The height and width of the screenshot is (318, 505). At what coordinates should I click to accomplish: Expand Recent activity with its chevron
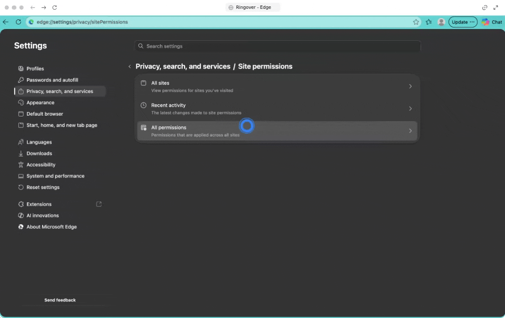click(x=410, y=109)
